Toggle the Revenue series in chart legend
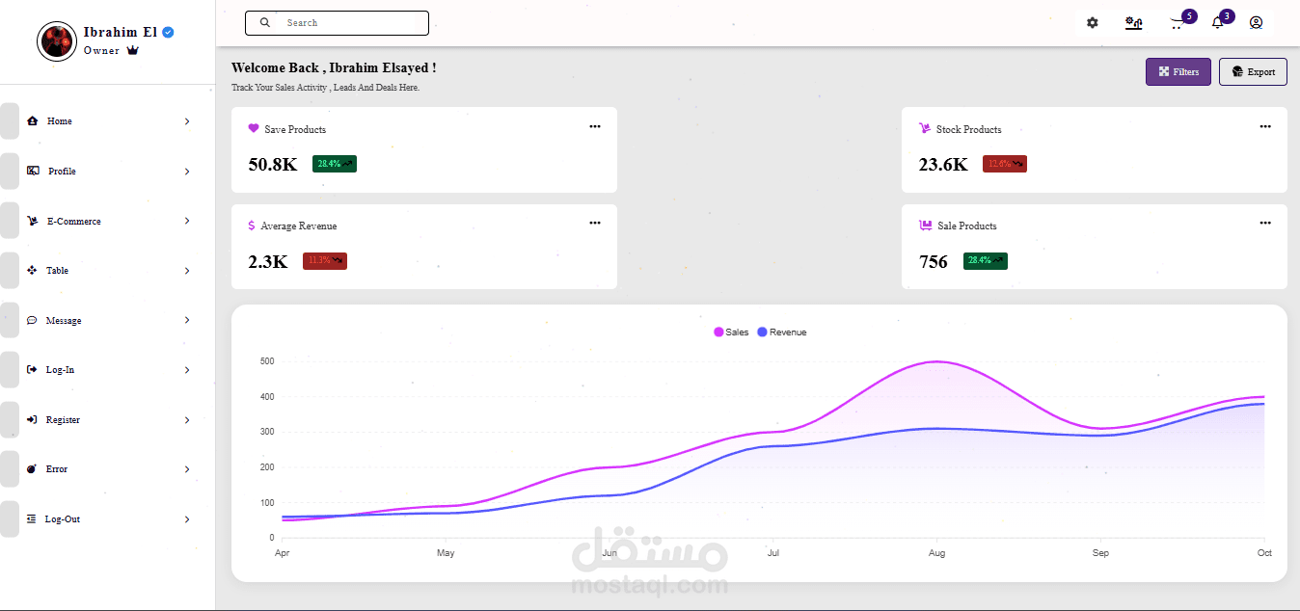The width and height of the screenshot is (1300, 611). (782, 332)
